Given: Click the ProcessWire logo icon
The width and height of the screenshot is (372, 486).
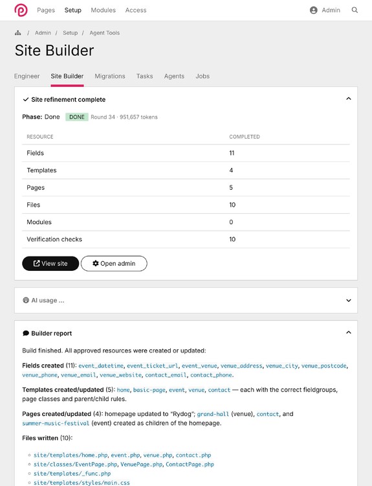Looking at the screenshot, I should point(21,10).
